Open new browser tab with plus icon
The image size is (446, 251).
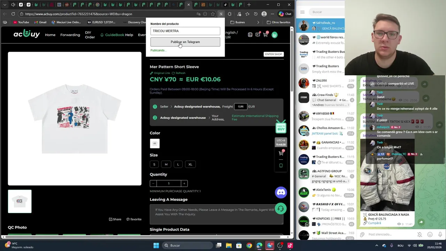(249, 5)
